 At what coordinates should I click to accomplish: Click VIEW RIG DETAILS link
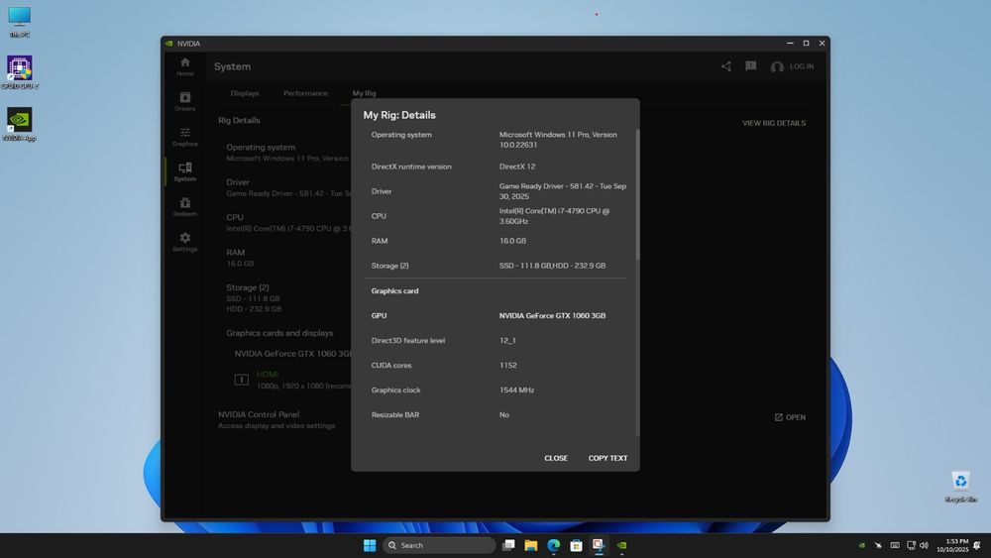click(774, 123)
